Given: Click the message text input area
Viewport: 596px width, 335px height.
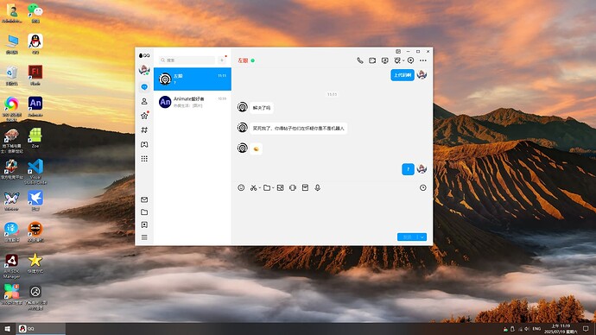Looking at the screenshot, I should 332,212.
